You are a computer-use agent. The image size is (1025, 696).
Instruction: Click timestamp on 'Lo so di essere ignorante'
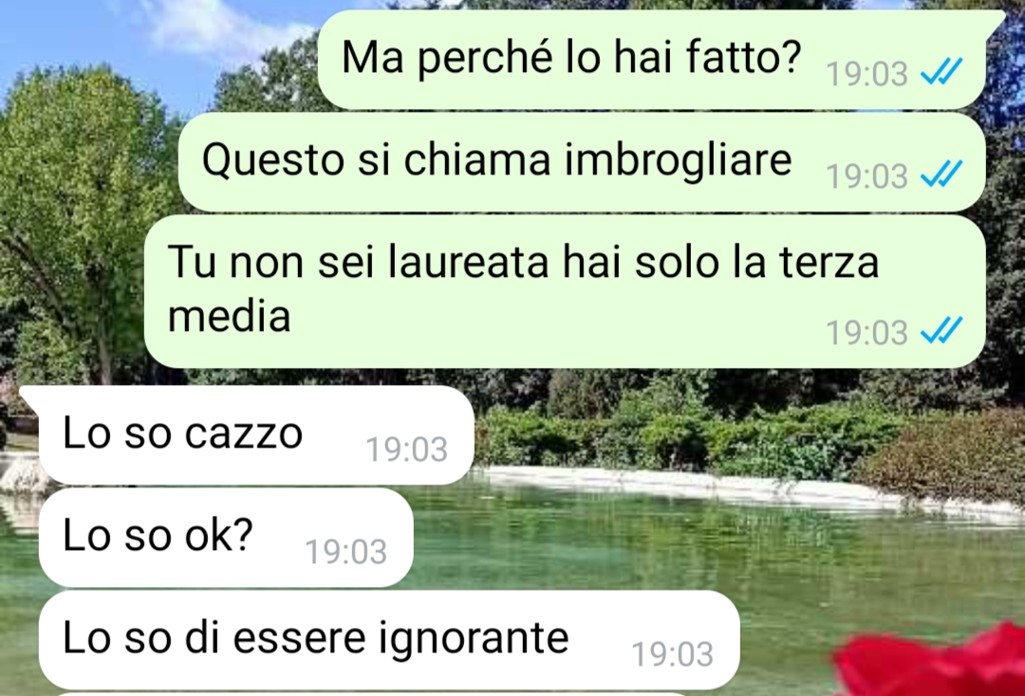click(673, 654)
